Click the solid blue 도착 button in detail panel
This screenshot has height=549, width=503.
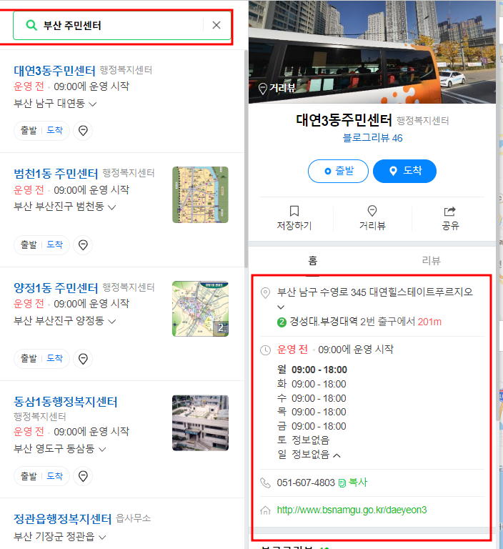pos(404,172)
